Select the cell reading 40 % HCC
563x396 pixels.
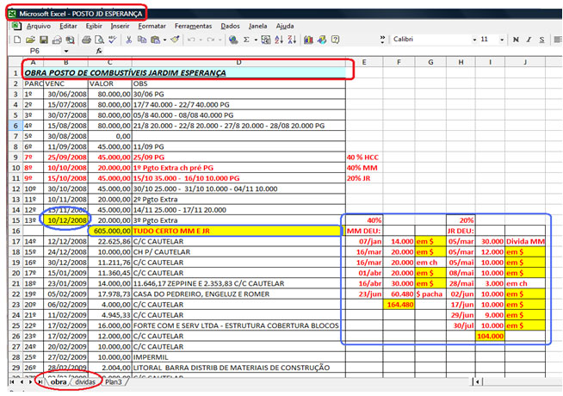coord(364,158)
